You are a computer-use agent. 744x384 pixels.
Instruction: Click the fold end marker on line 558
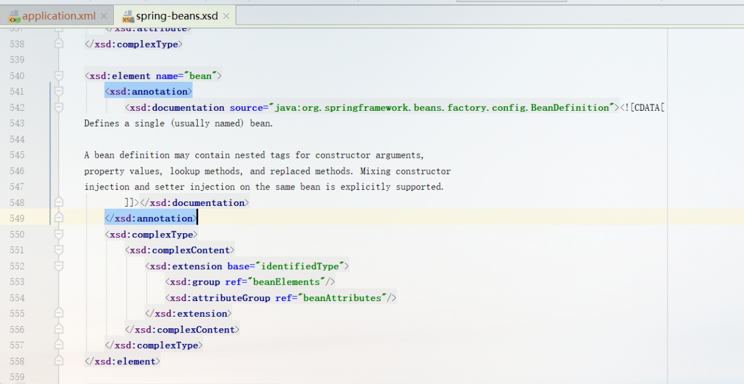59,361
